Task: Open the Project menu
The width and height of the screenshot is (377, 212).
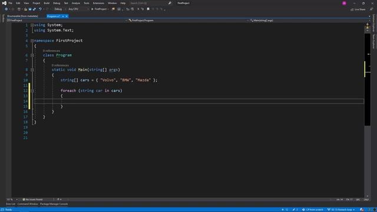Action: [37, 3]
